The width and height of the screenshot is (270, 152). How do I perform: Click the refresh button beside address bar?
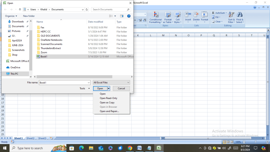[87, 9]
